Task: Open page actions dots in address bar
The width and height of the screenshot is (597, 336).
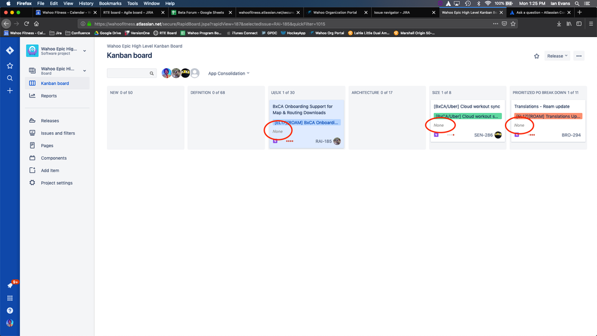Action: [x=495, y=24]
